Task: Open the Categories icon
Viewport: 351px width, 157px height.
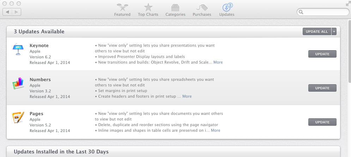Action: point(175,7)
